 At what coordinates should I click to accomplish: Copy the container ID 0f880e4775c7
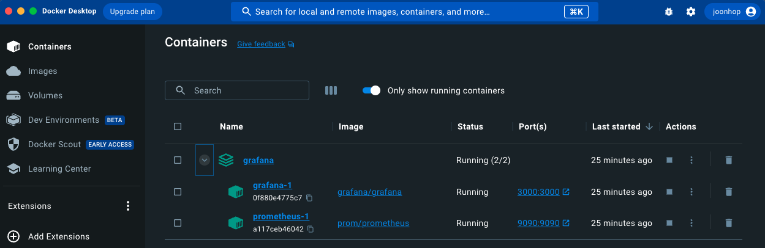coord(309,198)
